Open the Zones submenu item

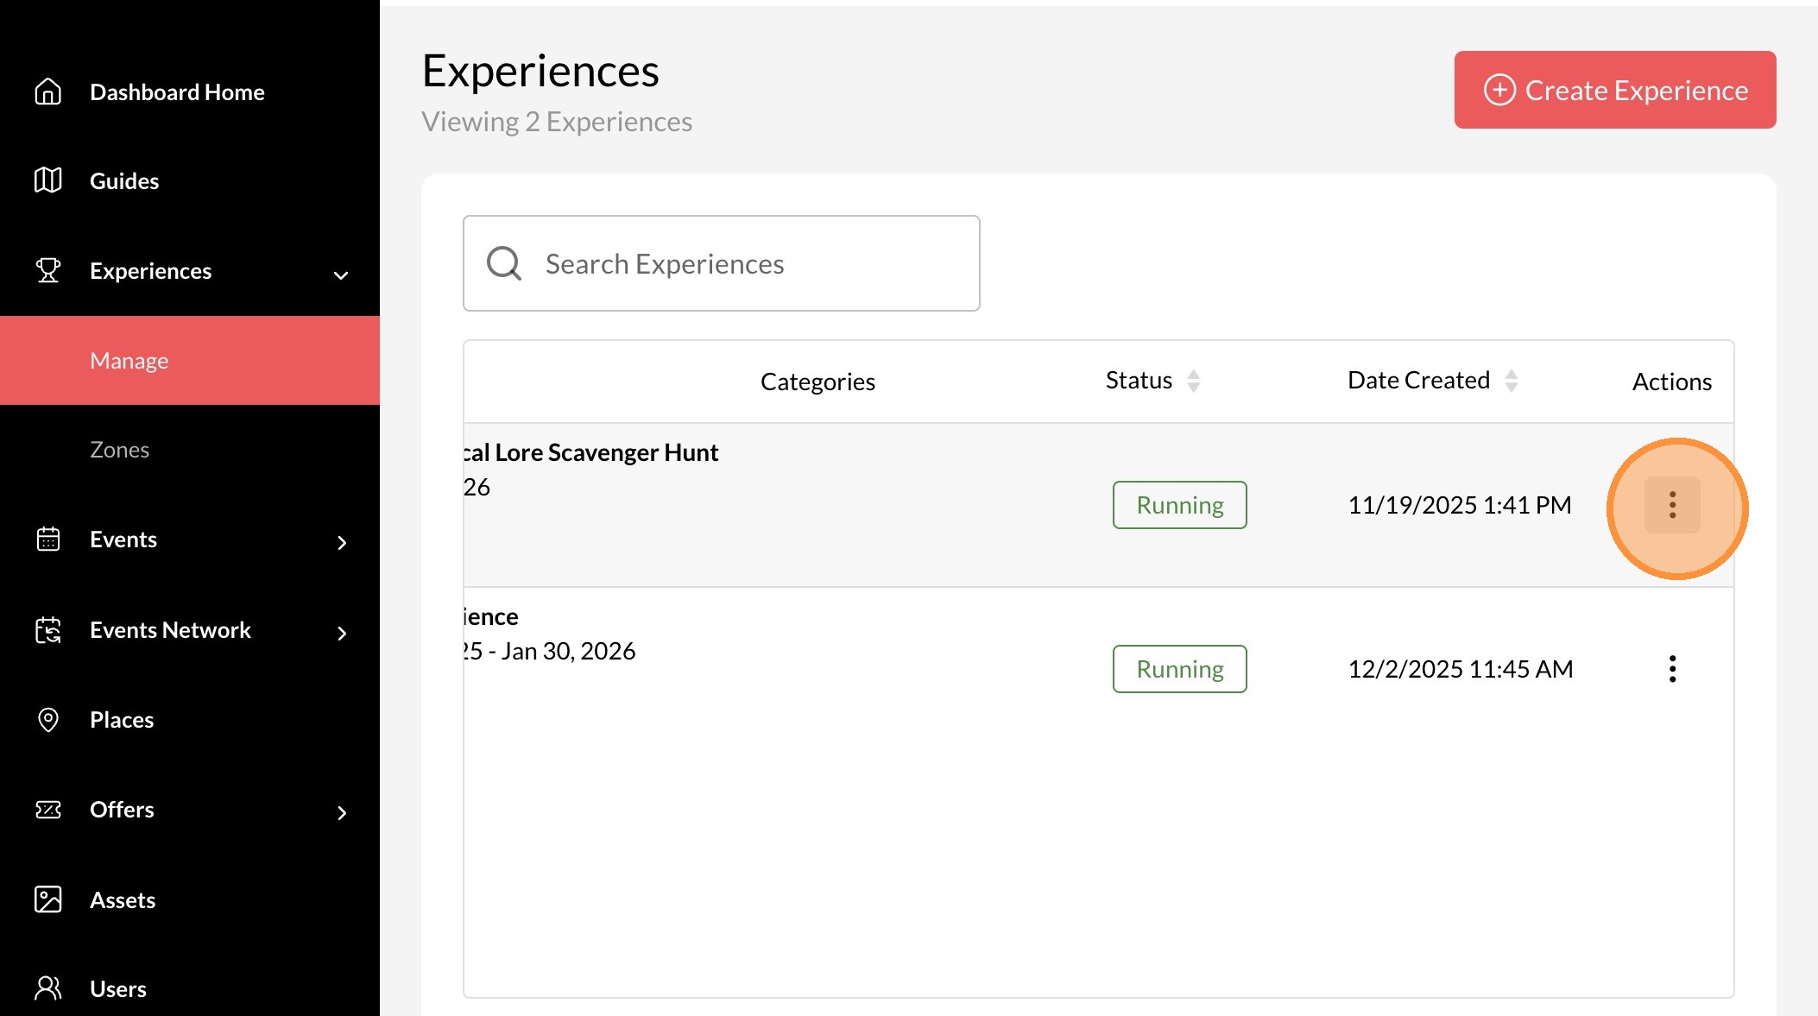point(120,450)
